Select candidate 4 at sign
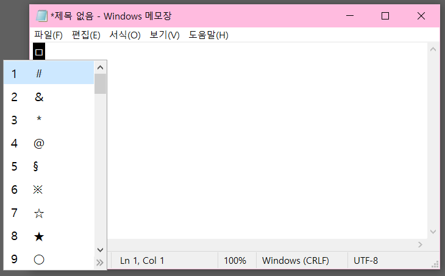The height and width of the screenshot is (276, 445). click(49, 143)
